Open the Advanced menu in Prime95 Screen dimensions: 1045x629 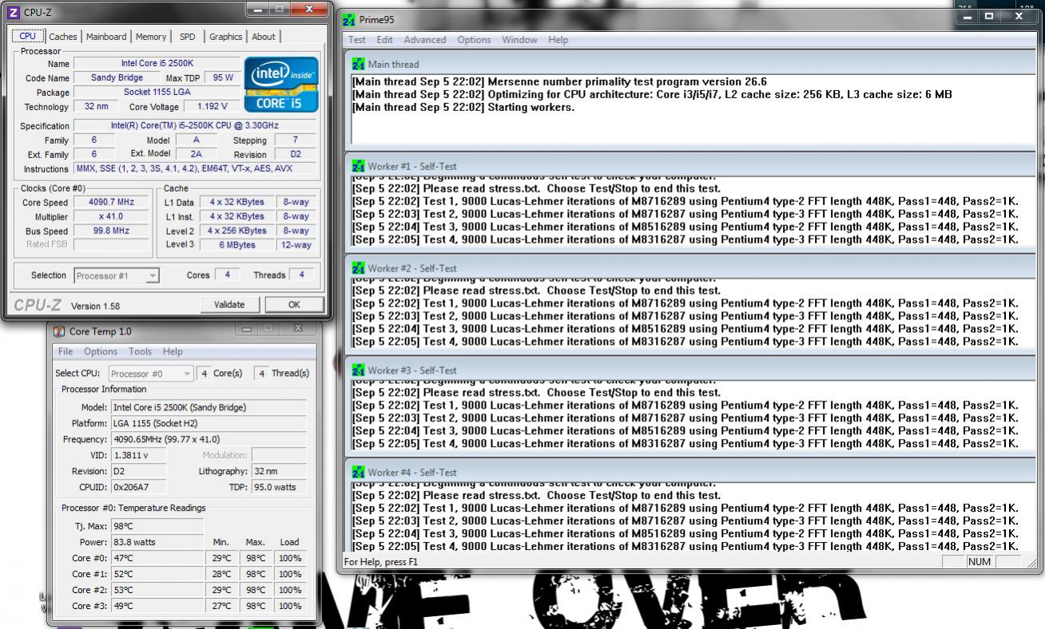425,40
